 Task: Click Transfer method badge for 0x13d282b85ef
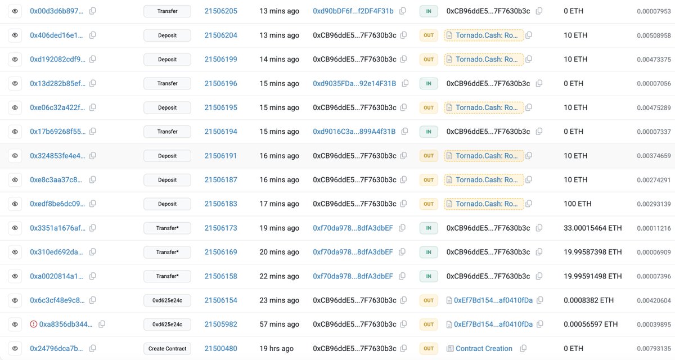tap(167, 83)
